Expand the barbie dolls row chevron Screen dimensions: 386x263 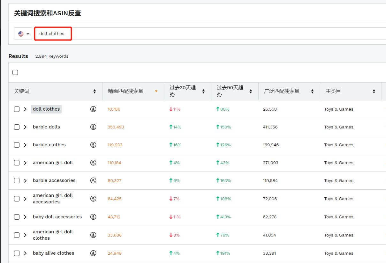pos(25,127)
